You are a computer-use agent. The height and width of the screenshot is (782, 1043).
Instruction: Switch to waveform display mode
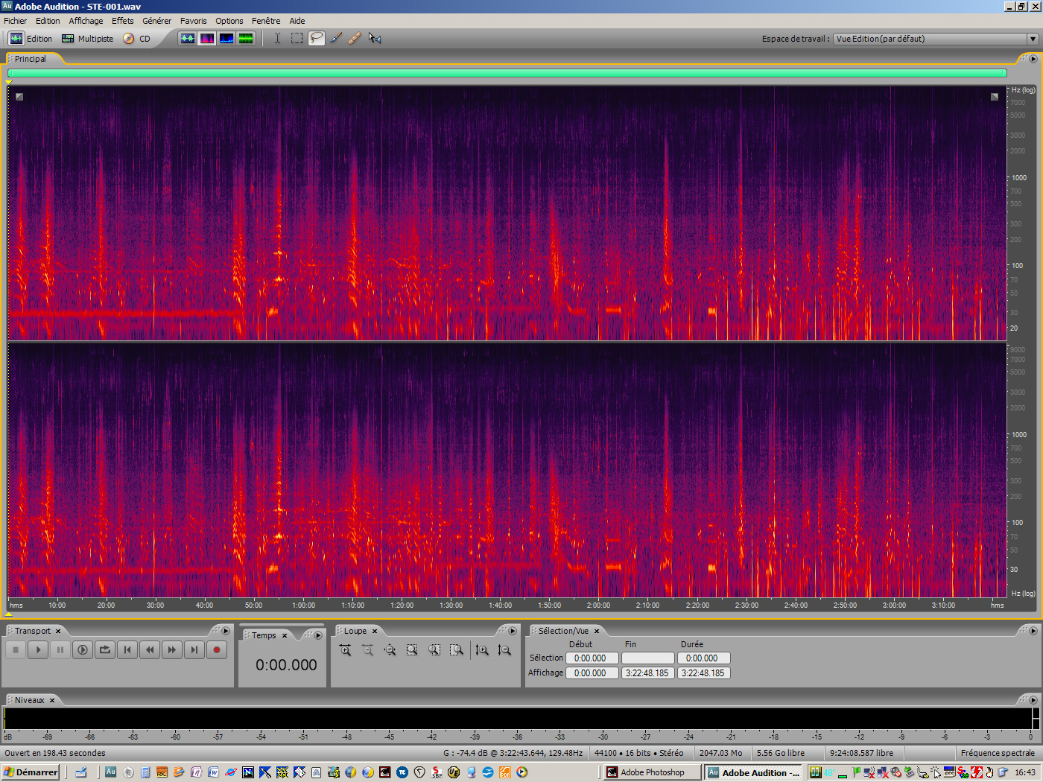[x=188, y=38]
